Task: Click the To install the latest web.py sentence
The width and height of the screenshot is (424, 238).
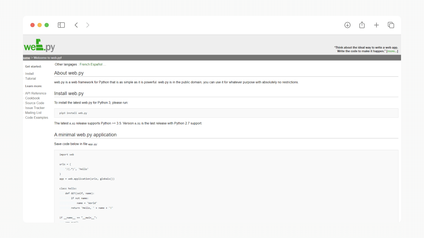Action: (x=91, y=103)
